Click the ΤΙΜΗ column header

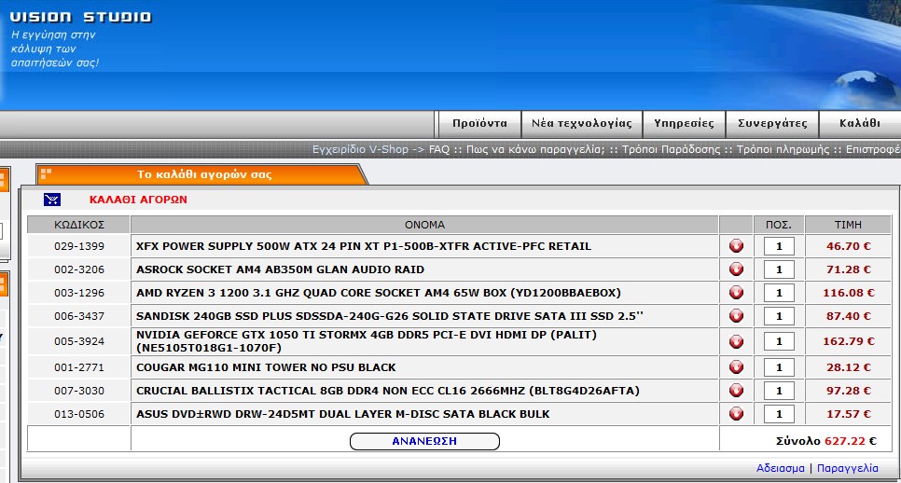coord(848,225)
